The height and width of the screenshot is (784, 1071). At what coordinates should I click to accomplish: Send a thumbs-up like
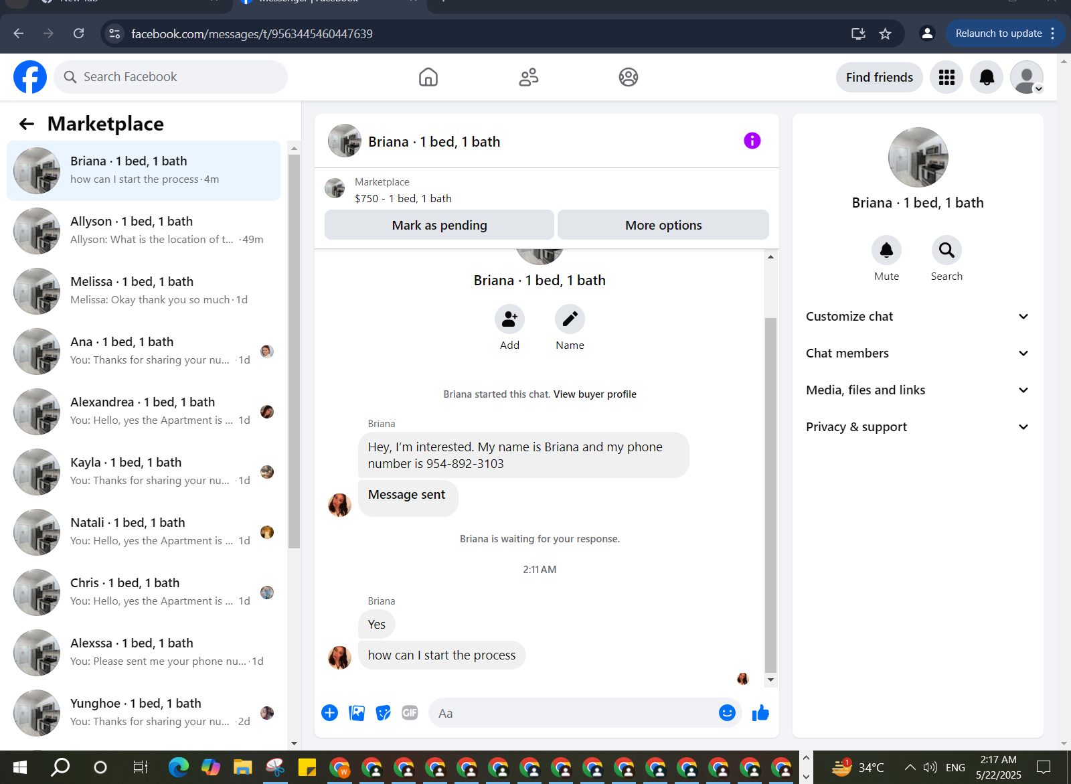click(760, 713)
